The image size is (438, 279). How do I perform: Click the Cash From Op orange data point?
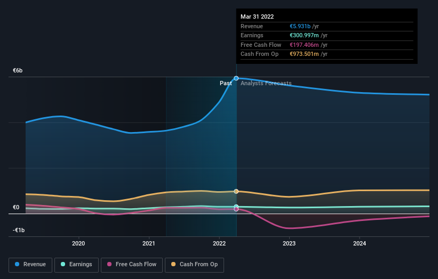point(236,191)
